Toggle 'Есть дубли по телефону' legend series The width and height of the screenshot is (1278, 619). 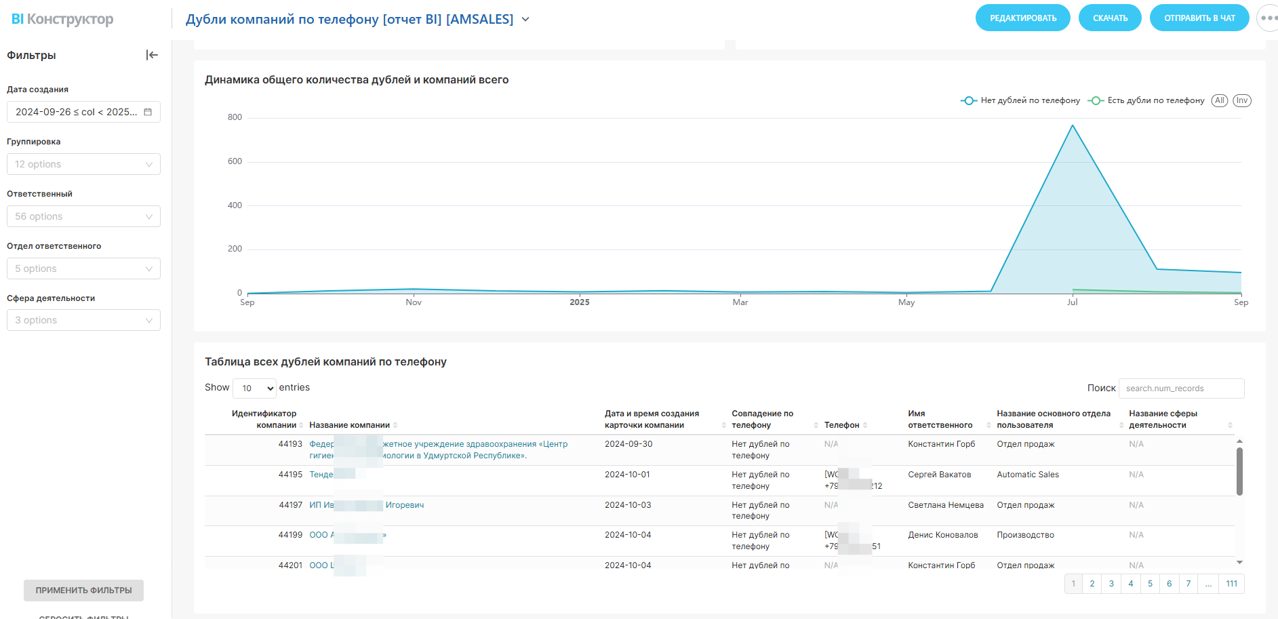1146,100
